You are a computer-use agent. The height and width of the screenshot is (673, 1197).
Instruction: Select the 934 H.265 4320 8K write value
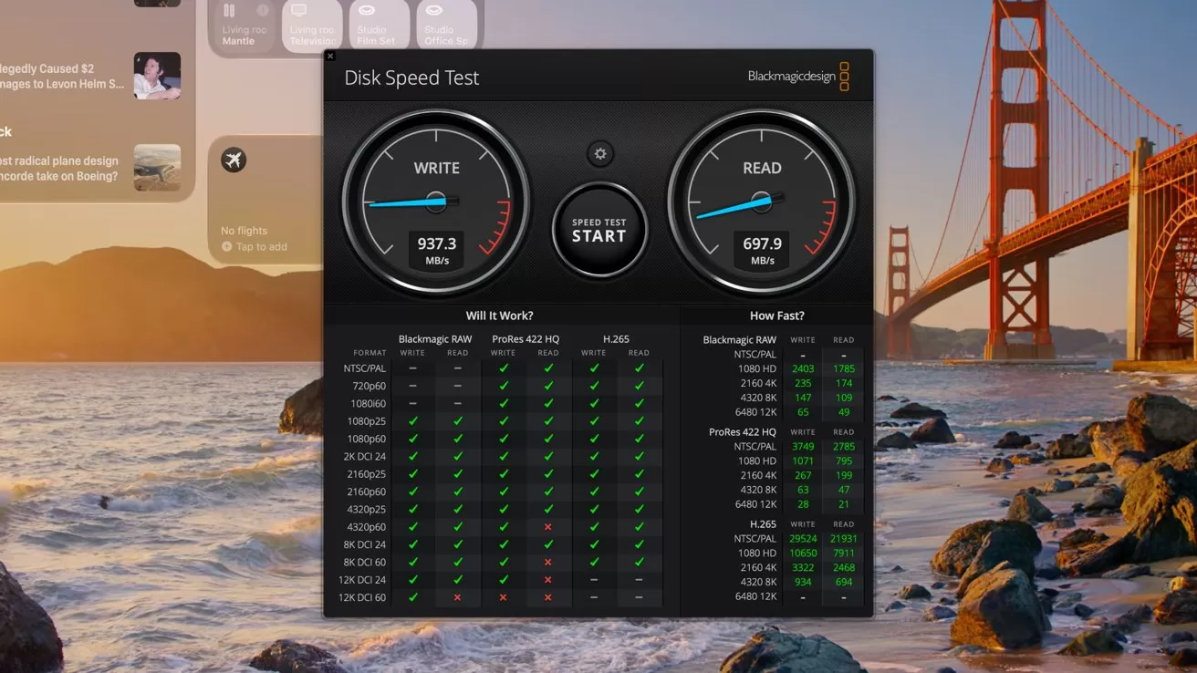pyautogui.click(x=803, y=582)
